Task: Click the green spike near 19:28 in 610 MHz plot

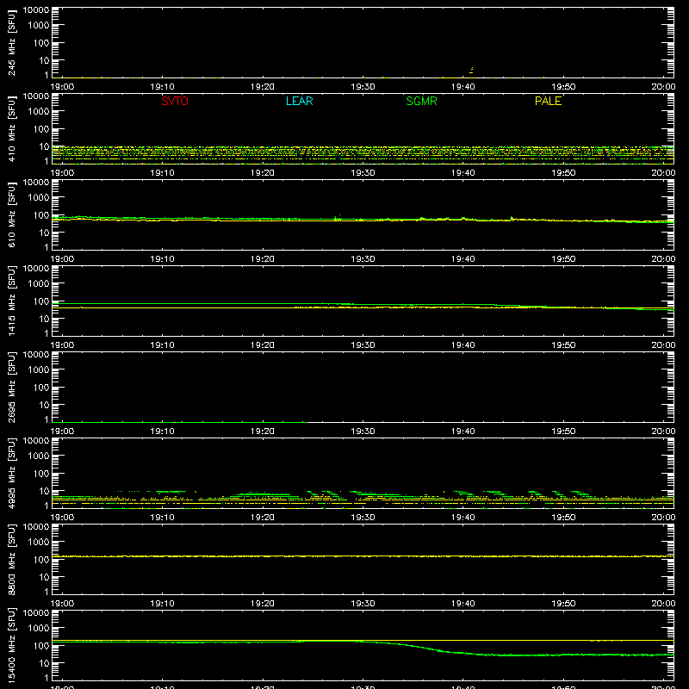Action: tap(338, 217)
